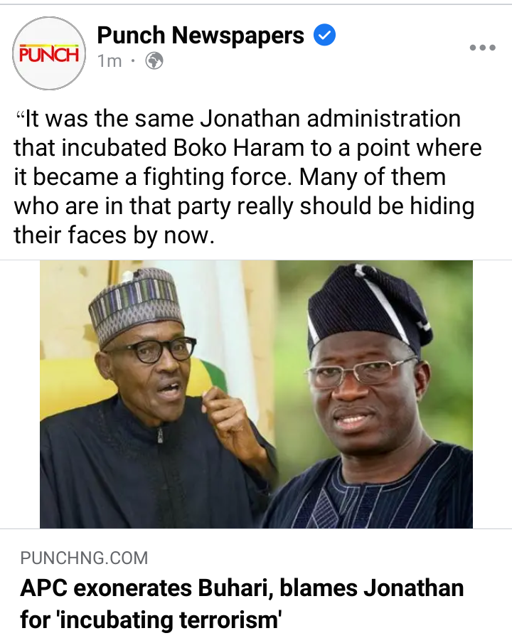
Task: Click the 'incubating terrorism' headline line
Action: (151, 620)
